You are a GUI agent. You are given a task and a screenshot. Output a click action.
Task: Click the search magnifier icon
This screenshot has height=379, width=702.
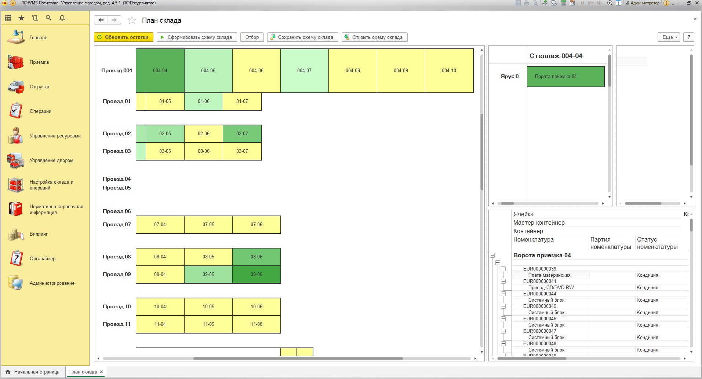click(x=48, y=18)
